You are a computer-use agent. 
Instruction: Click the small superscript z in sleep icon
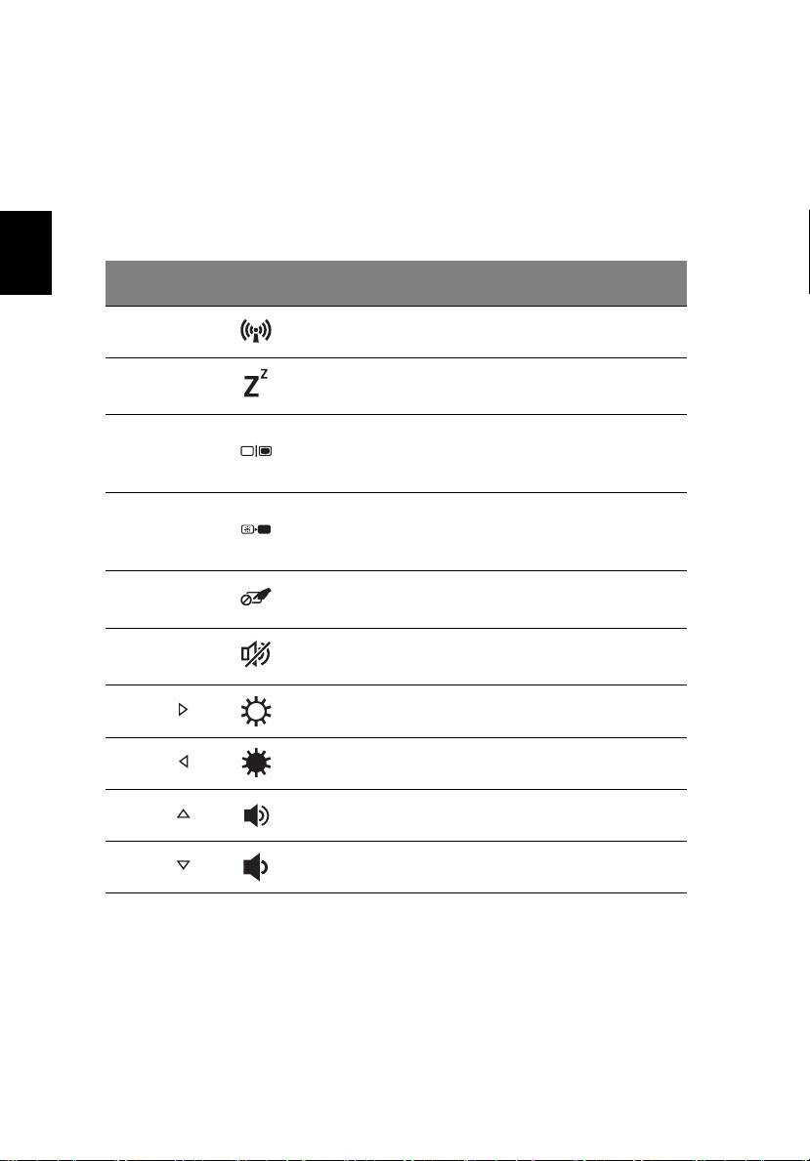tap(264, 373)
